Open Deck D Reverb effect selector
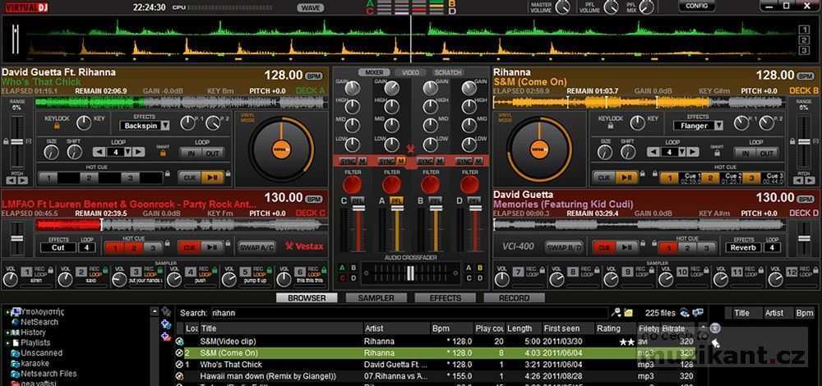This screenshot has width=822, height=386. click(x=743, y=247)
